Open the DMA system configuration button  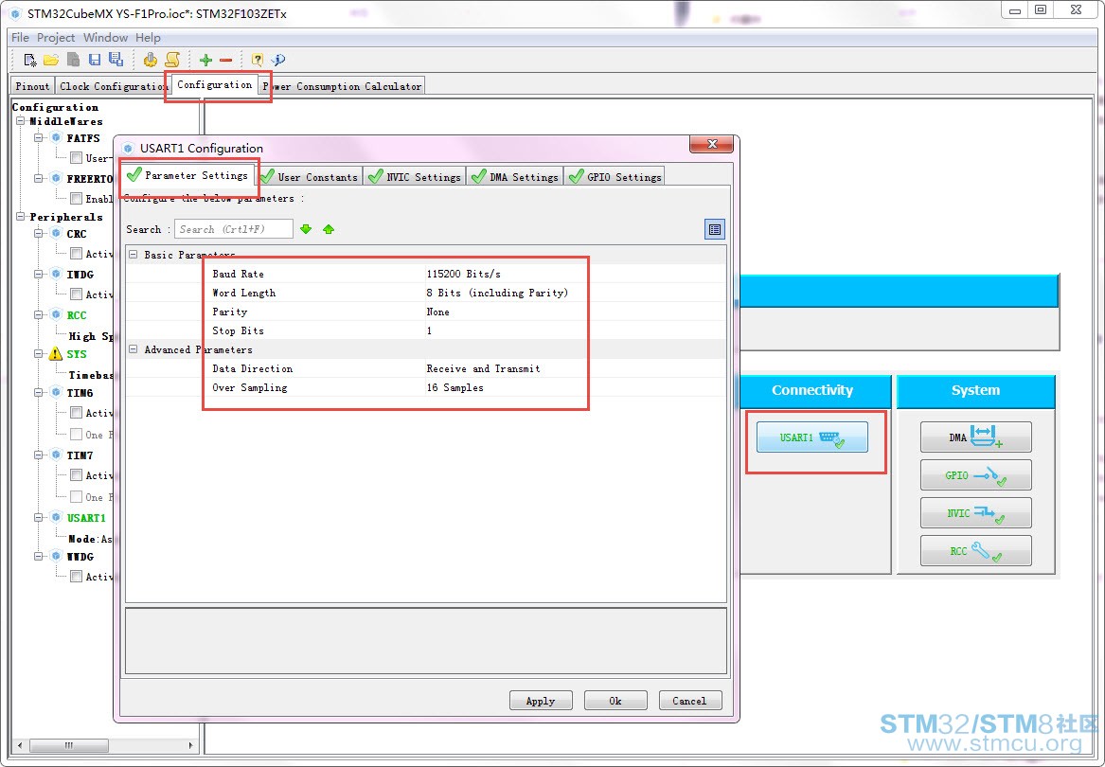tap(975, 437)
